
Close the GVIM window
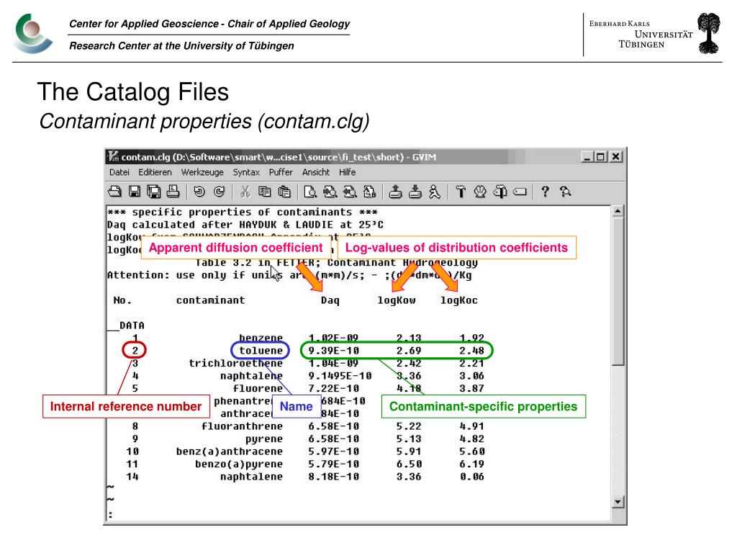[616, 156]
